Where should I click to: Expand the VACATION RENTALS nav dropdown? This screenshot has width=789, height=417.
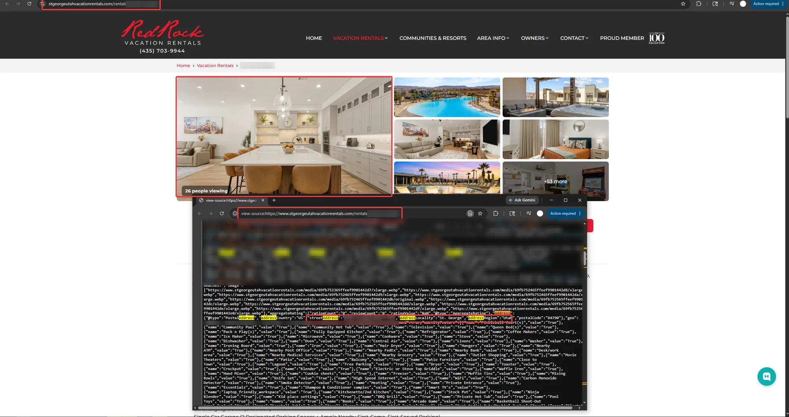point(360,38)
